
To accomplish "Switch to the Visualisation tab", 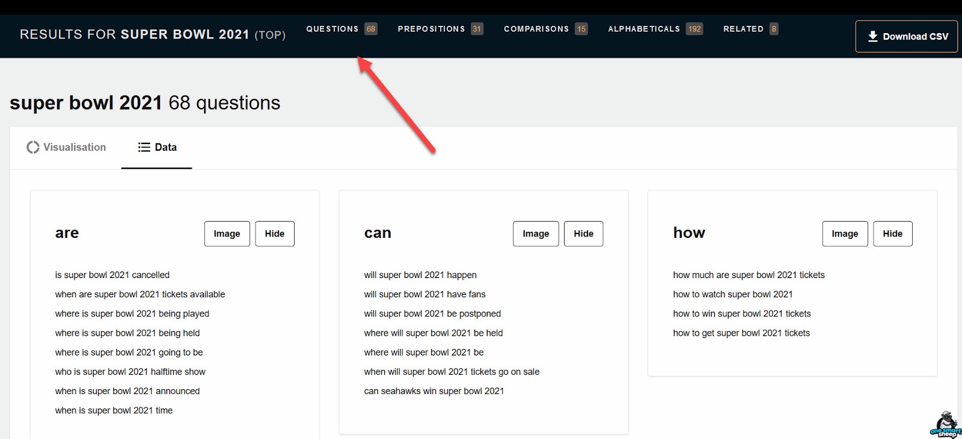I will pyautogui.click(x=66, y=147).
